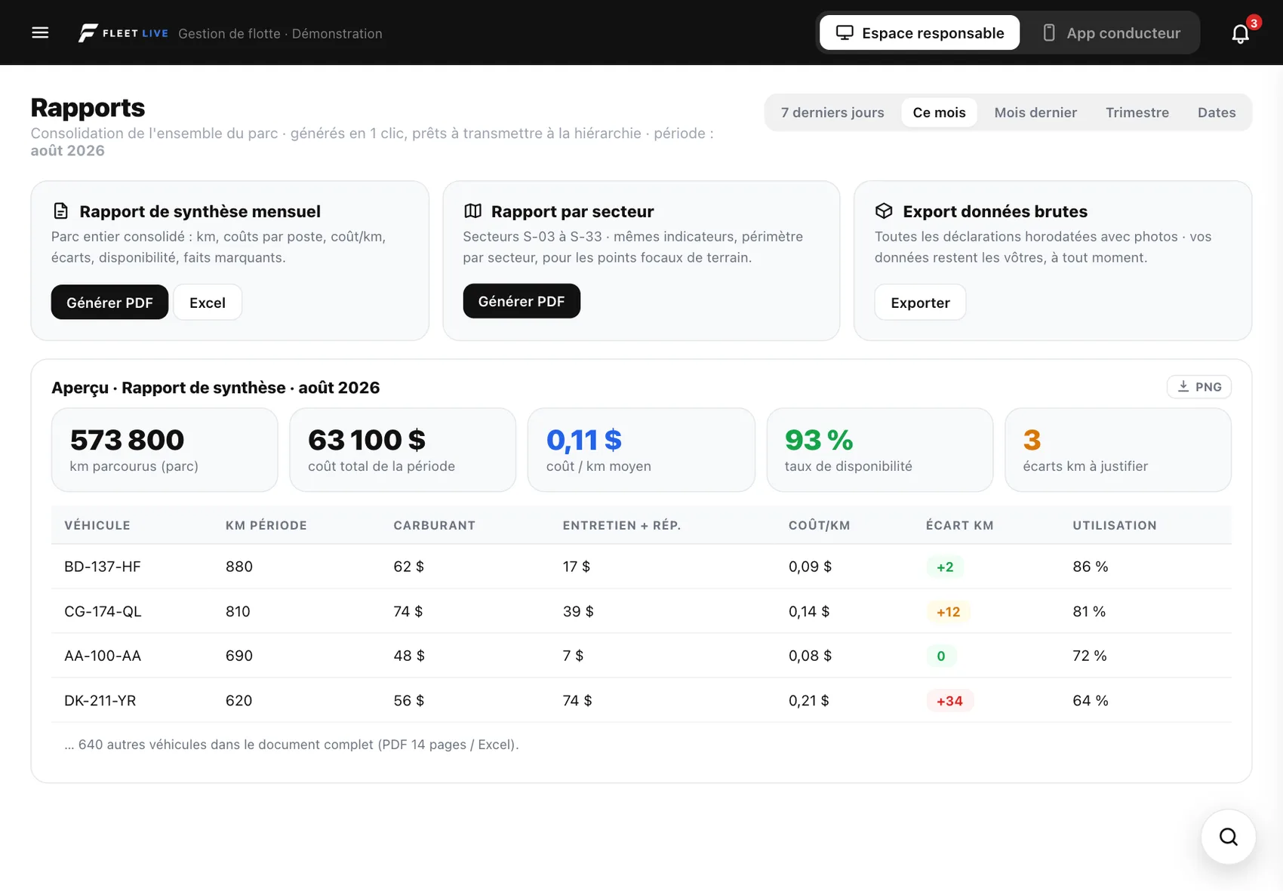
Task: Click the CARBURANT column header
Action: 434,525
